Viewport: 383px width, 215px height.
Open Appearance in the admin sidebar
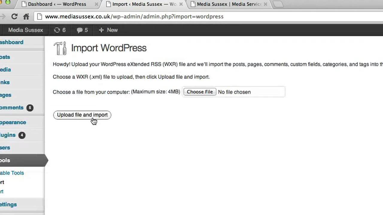click(13, 122)
